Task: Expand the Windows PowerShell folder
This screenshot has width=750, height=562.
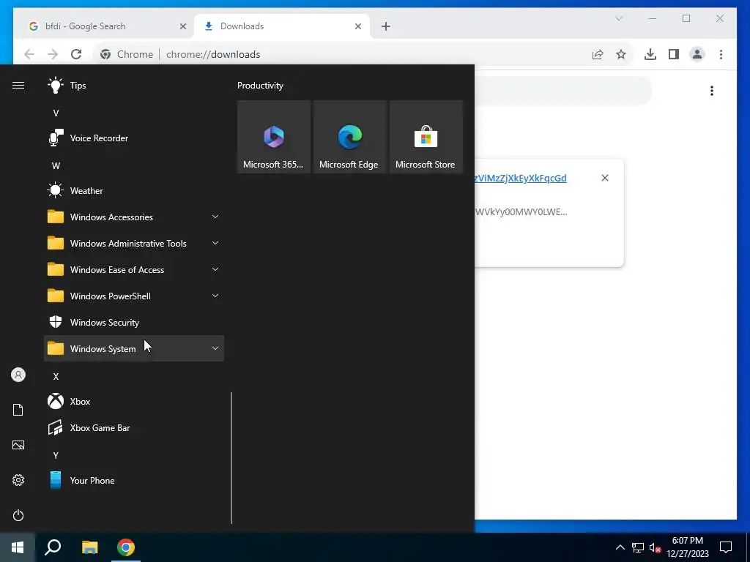Action: [x=134, y=296]
